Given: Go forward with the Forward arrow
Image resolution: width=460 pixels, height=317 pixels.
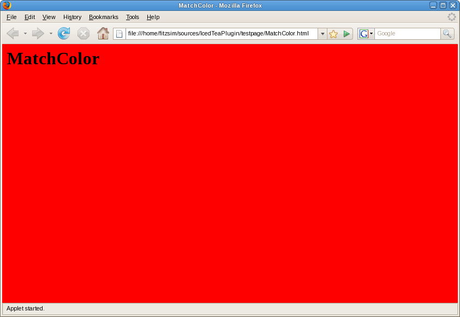Looking at the screenshot, I should pyautogui.click(x=38, y=34).
